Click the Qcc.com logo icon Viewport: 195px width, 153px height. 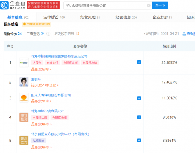pos(4,5)
